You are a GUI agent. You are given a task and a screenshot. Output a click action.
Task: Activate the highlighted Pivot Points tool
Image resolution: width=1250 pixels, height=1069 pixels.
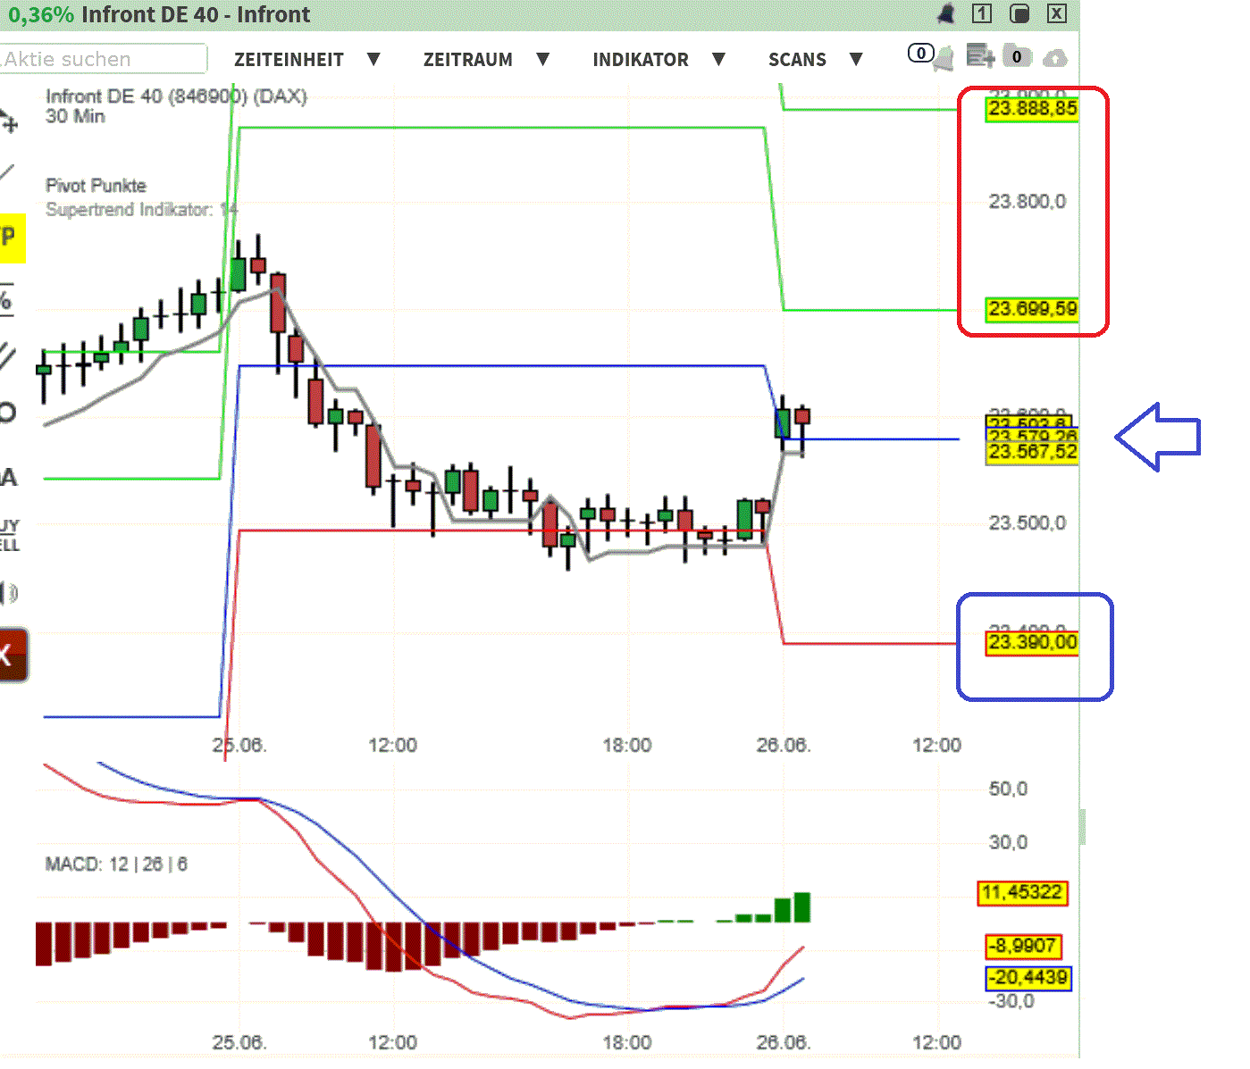tap(9, 238)
